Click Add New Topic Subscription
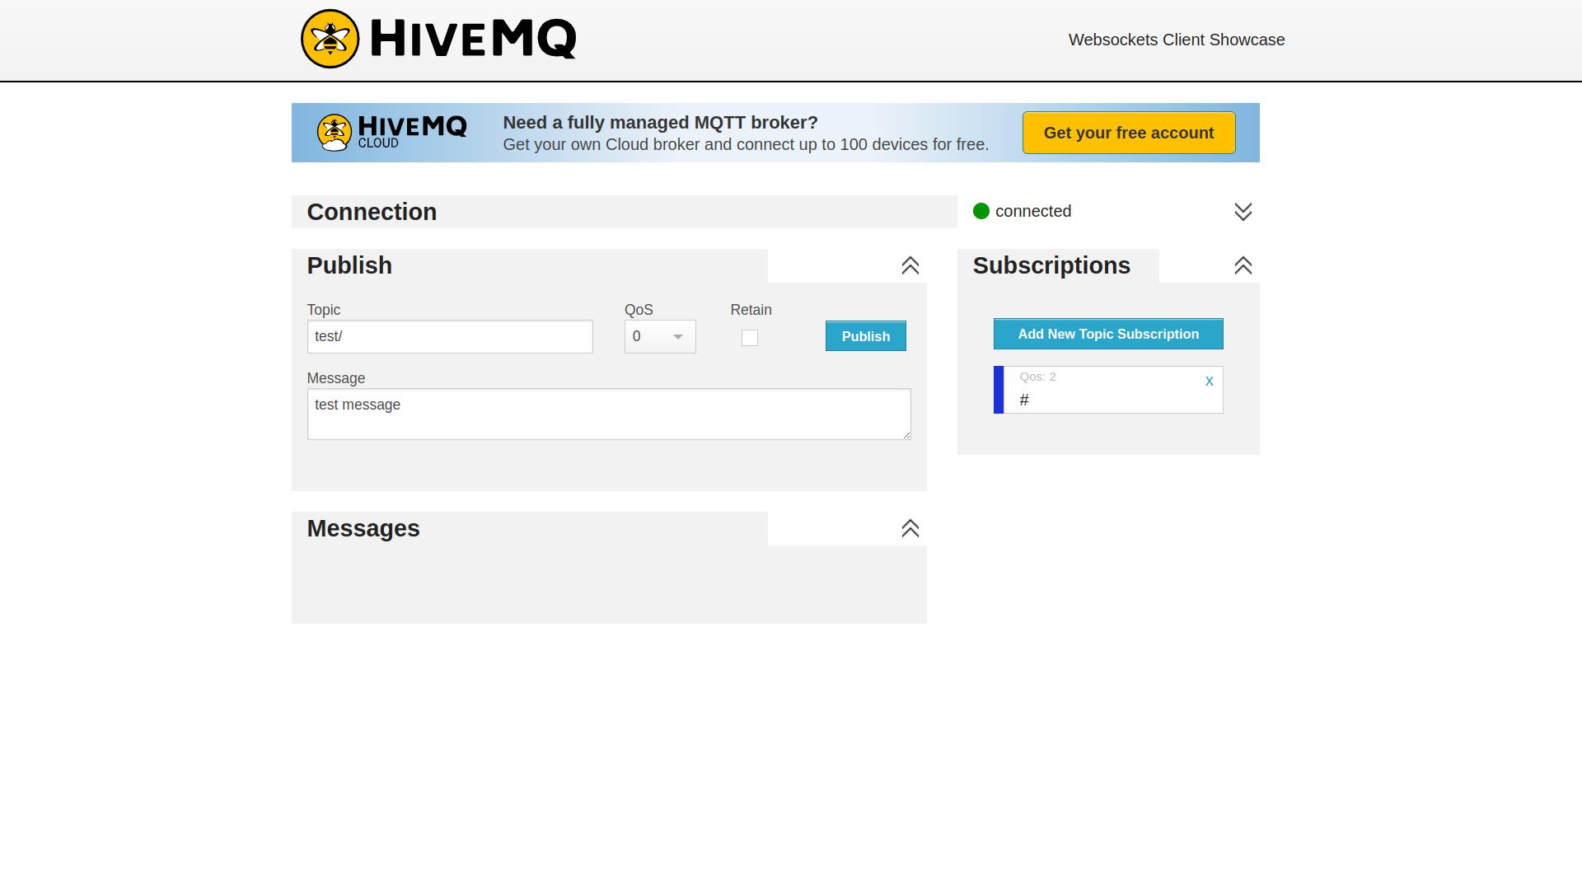The image size is (1582, 890). (1107, 334)
